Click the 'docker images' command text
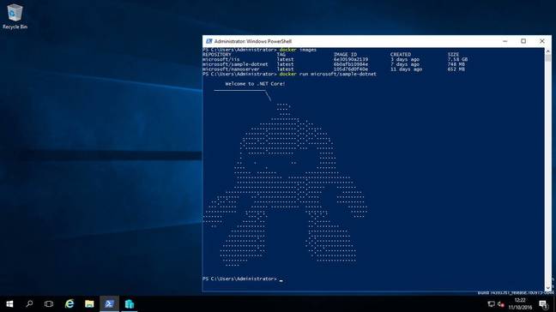 298,50
